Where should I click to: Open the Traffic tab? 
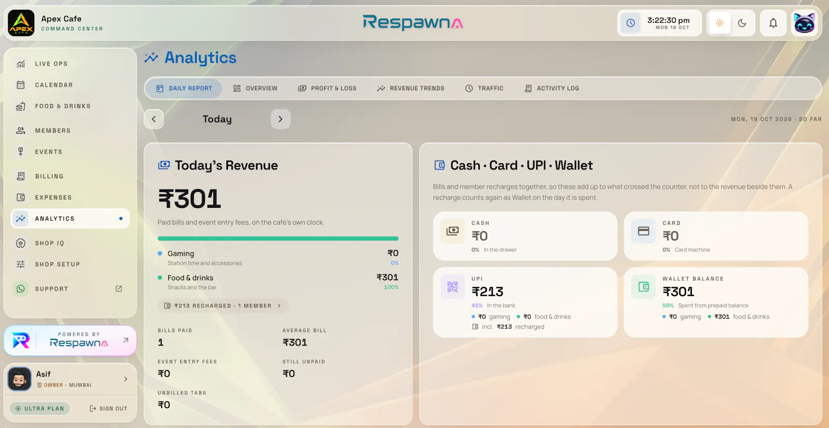point(484,89)
